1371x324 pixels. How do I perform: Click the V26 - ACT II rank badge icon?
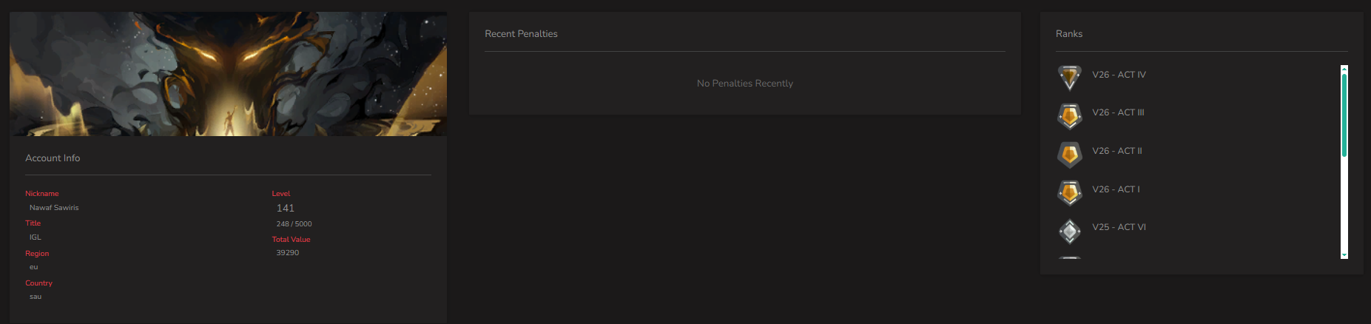[1069, 154]
